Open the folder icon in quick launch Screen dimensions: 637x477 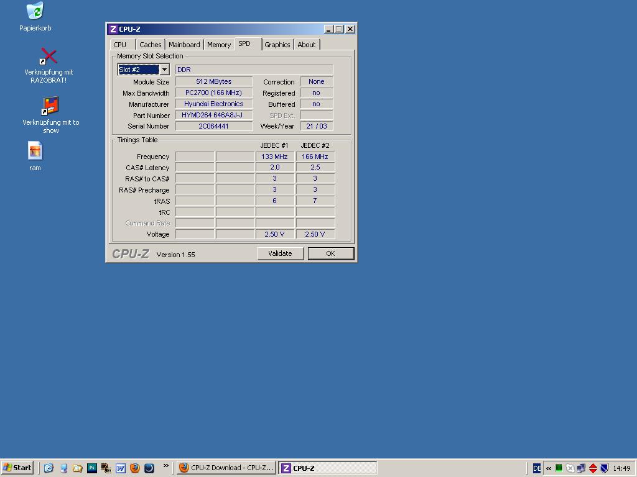[x=78, y=468]
